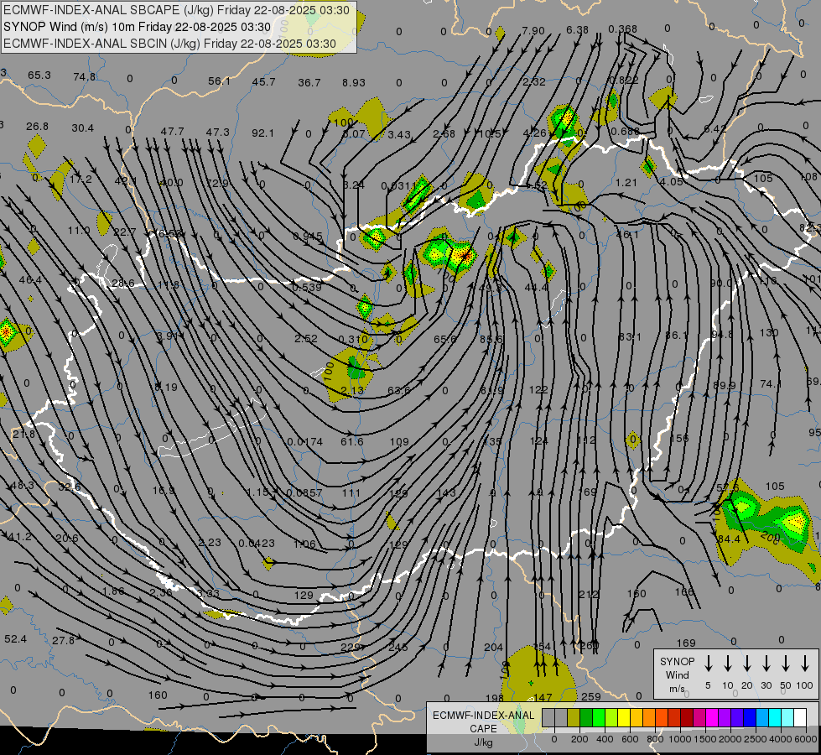This screenshot has height=755, width=821.
Task: Click the map value 41.2
Action: [x=20, y=537]
